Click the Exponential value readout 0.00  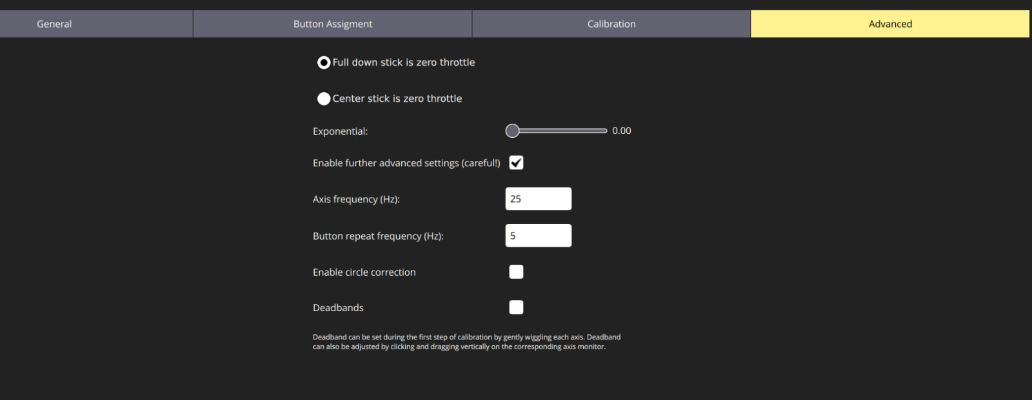coord(621,131)
